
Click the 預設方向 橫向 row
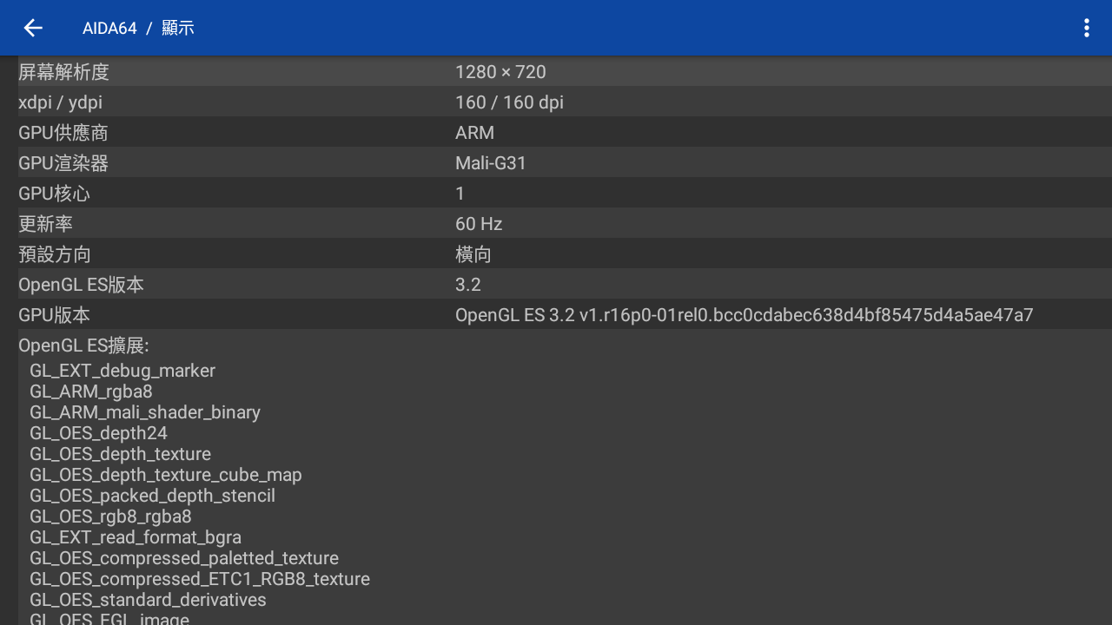coord(556,254)
